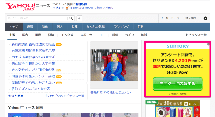This screenshot has height=117, width=215.
Task: Open 全カテゴリのトピックス一覧 link
Action: tap(65, 96)
